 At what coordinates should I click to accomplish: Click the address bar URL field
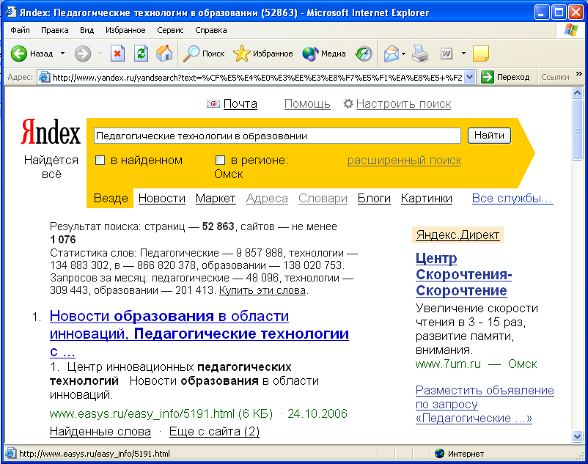[x=257, y=77]
